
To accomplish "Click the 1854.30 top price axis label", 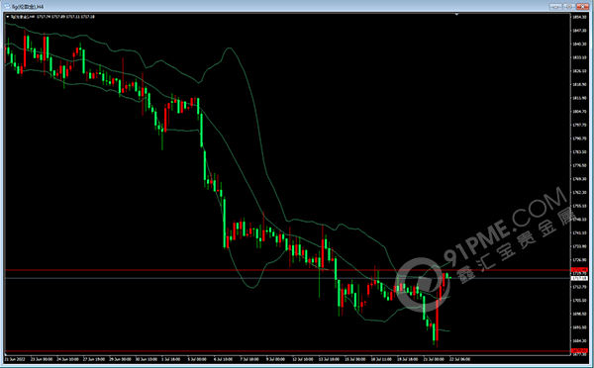I will pos(579,17).
